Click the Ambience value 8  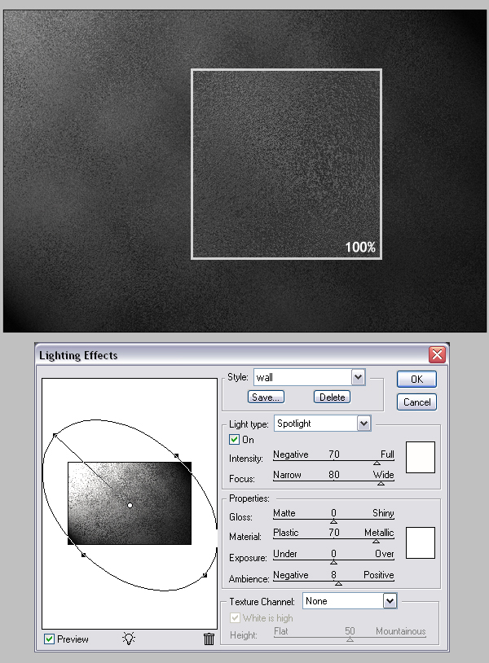coord(334,575)
